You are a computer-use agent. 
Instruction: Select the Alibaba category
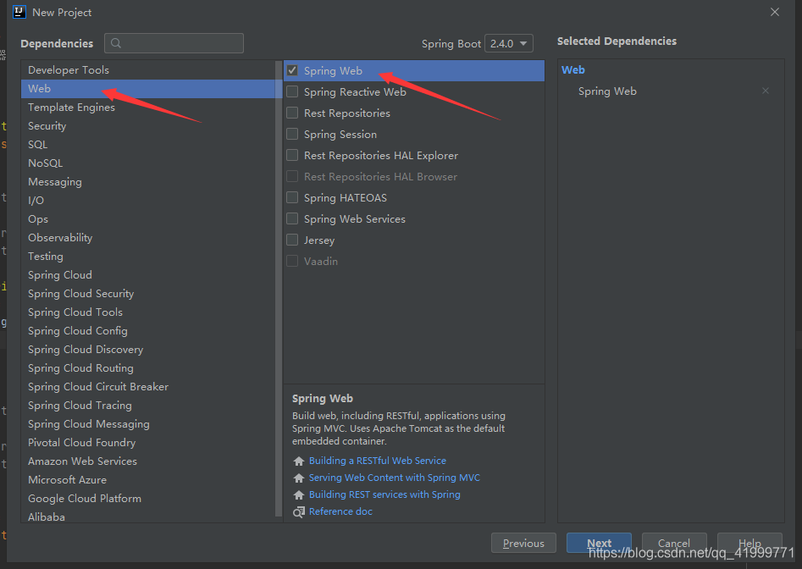[148, 517]
